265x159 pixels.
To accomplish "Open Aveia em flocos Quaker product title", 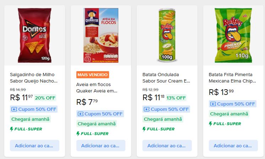I will click(97, 88).
